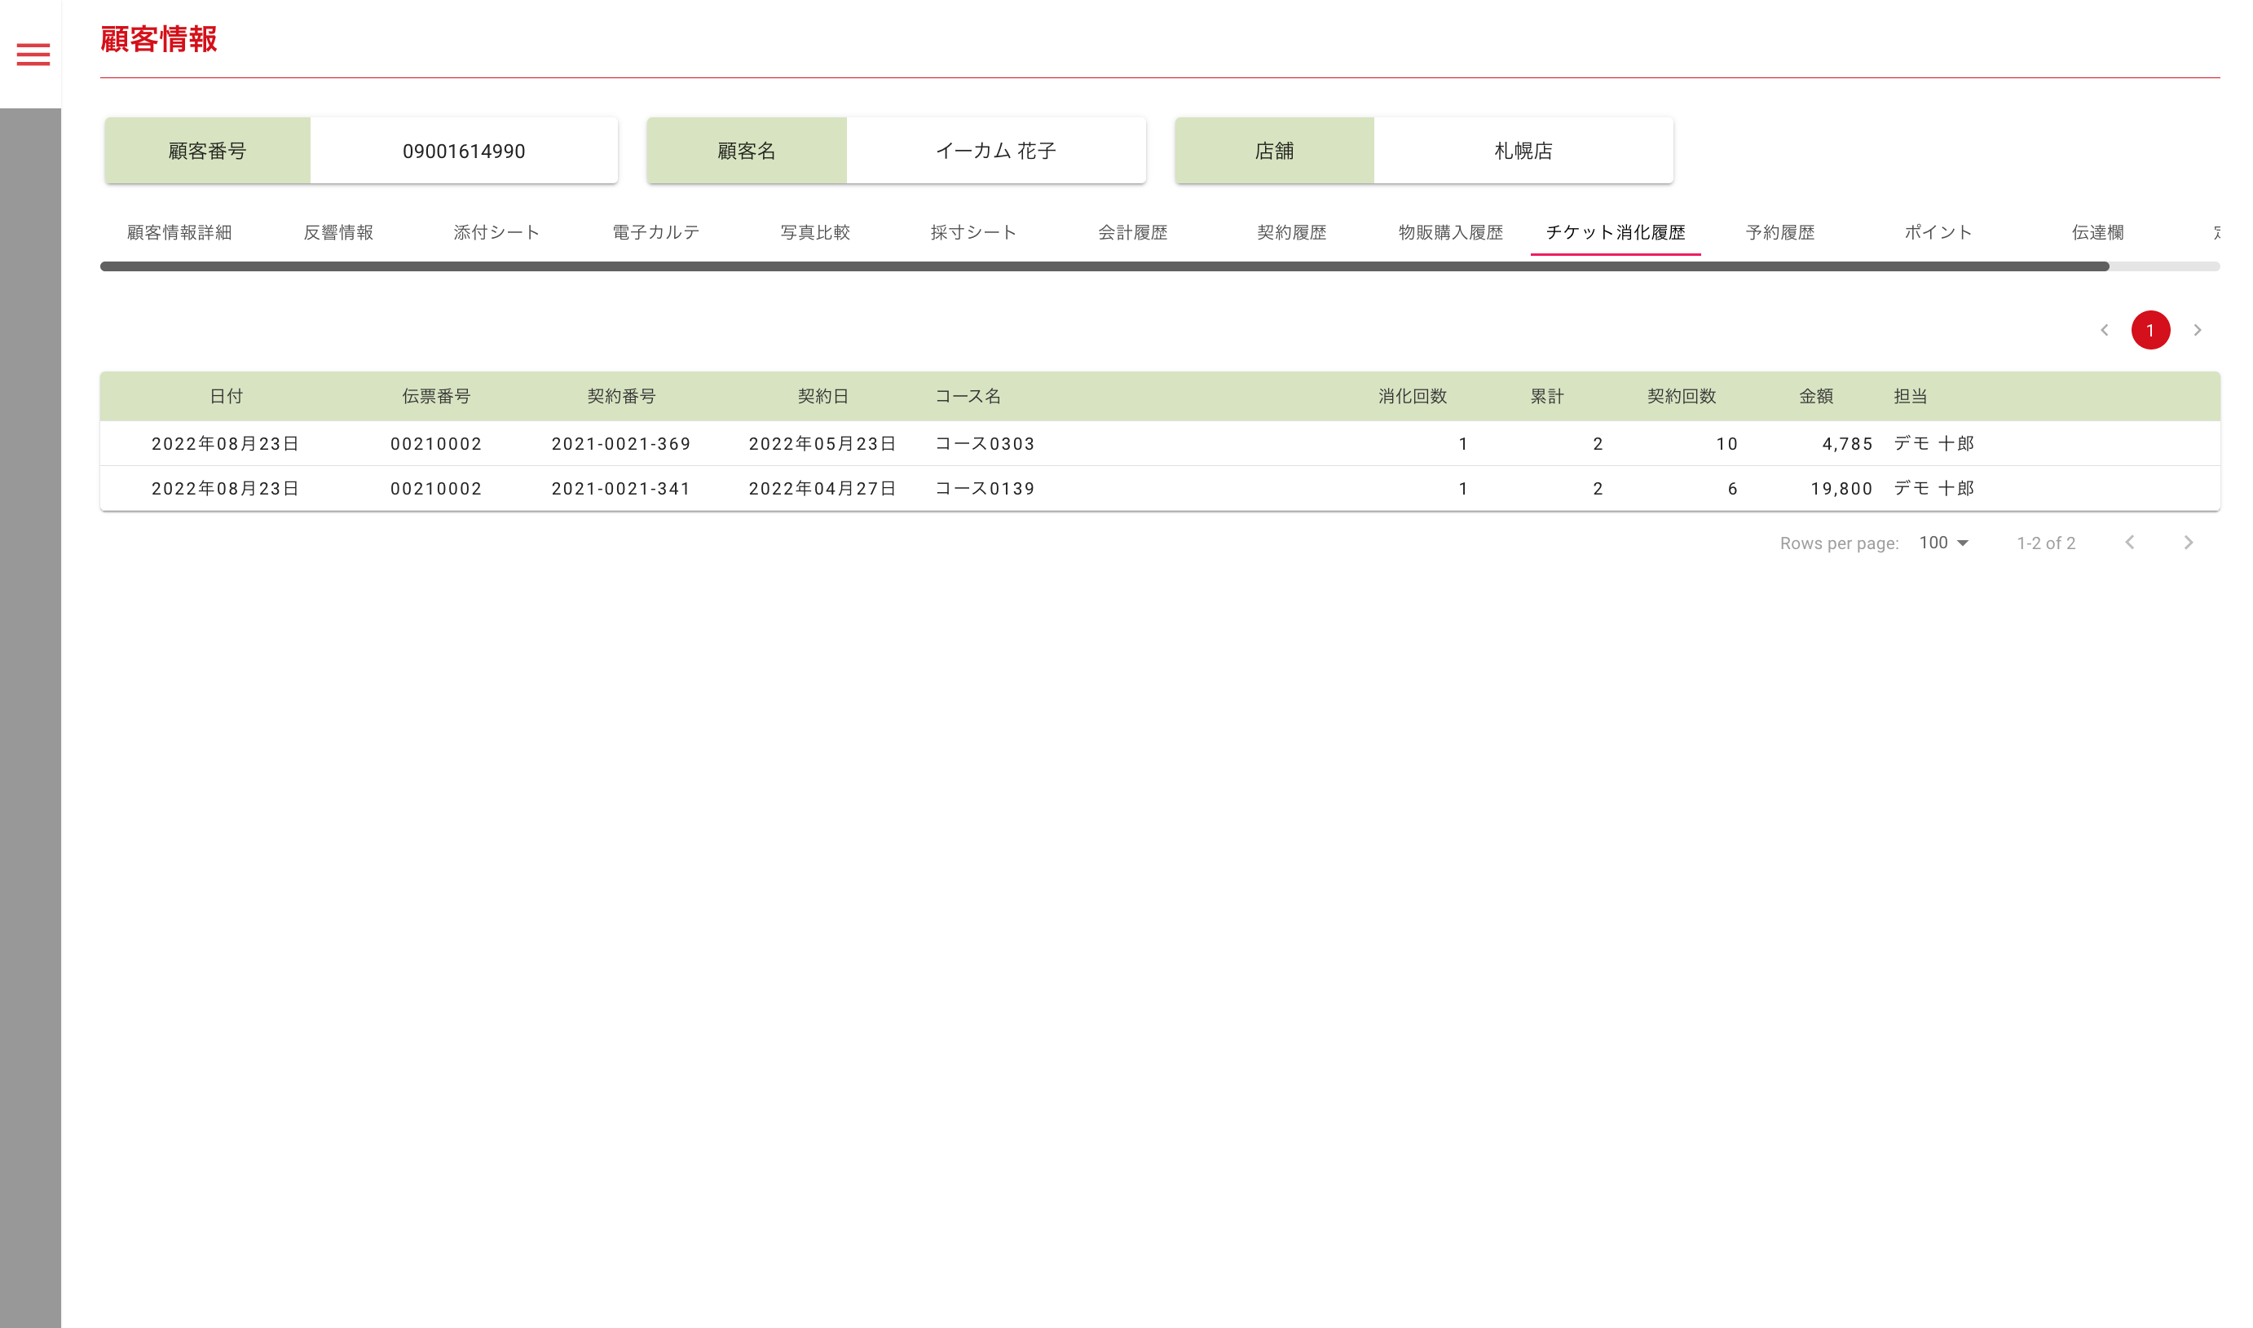
Task: Open the 契約履歴 tab
Action: [x=1291, y=233]
